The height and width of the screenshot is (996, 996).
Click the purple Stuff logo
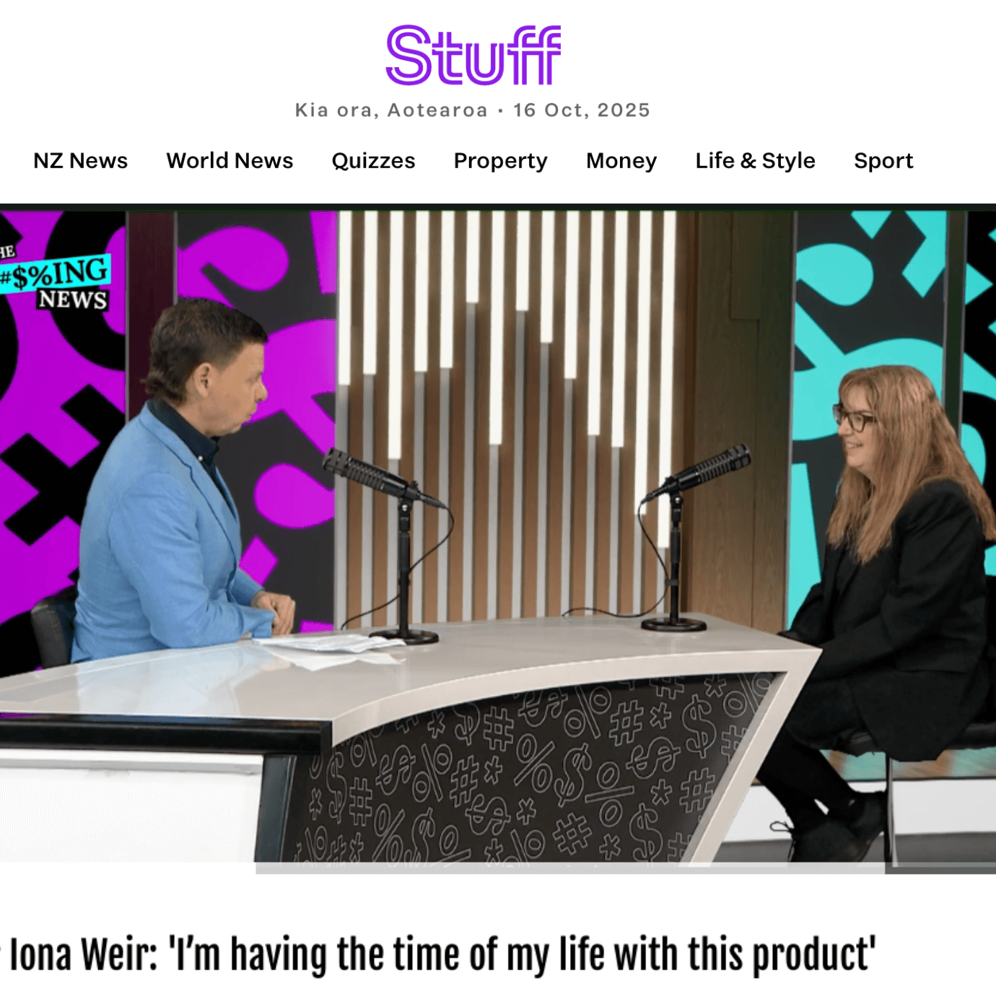coord(473,56)
